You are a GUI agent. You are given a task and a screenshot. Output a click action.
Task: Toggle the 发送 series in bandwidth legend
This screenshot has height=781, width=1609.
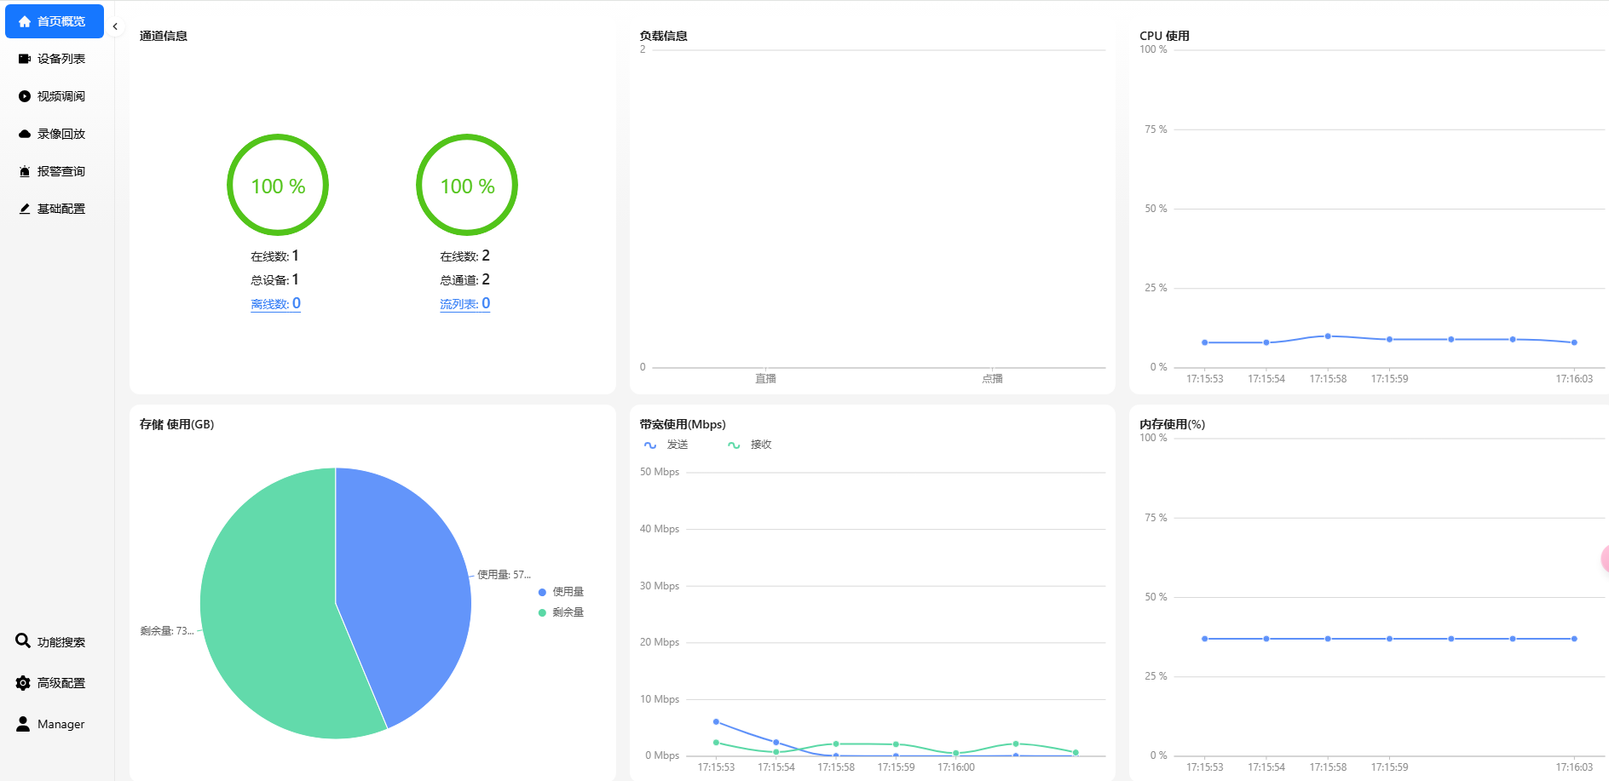coord(666,445)
